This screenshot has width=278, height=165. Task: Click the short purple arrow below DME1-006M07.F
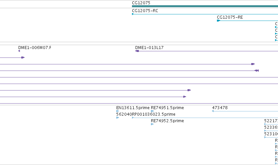tap(23, 58)
